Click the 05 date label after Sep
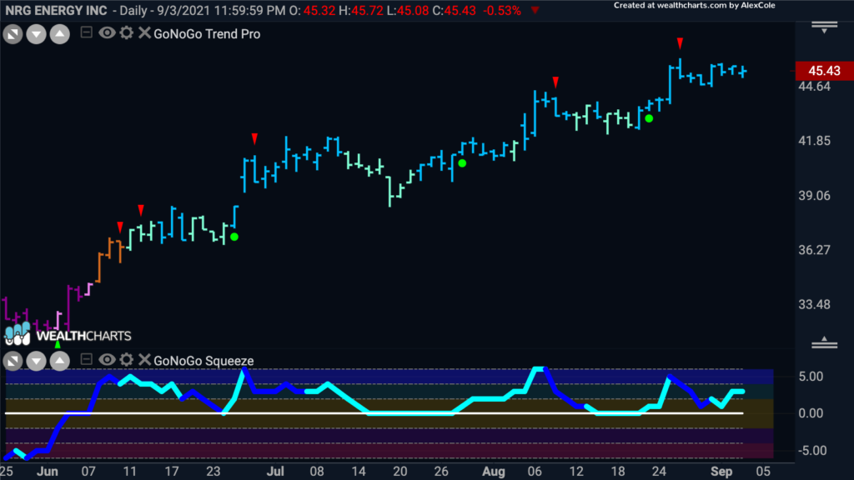Viewport: 854px width, 480px height. tap(764, 472)
